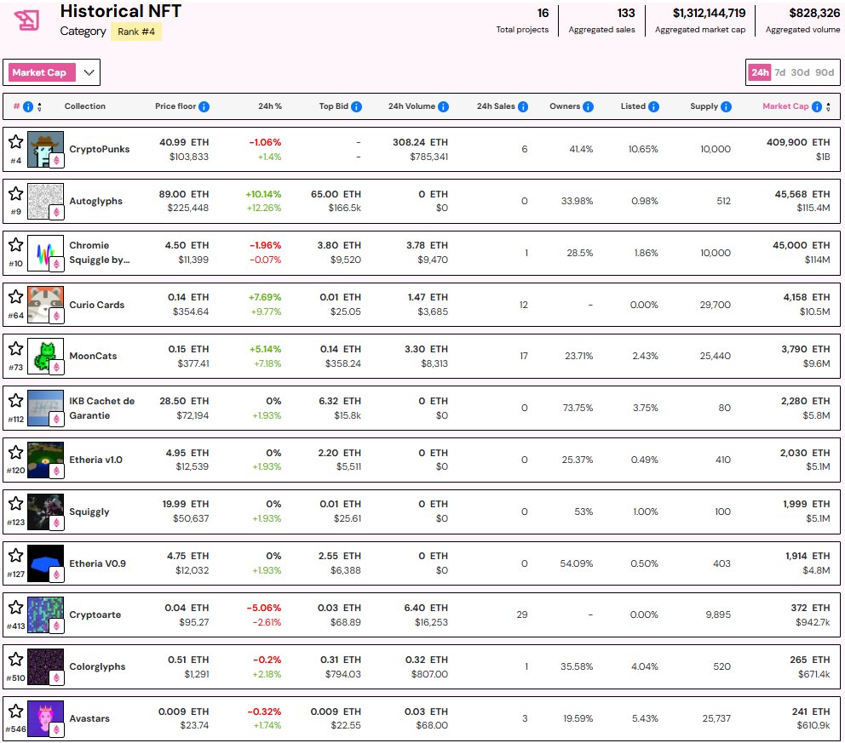Open the Squiggly thumbnail

click(x=45, y=511)
